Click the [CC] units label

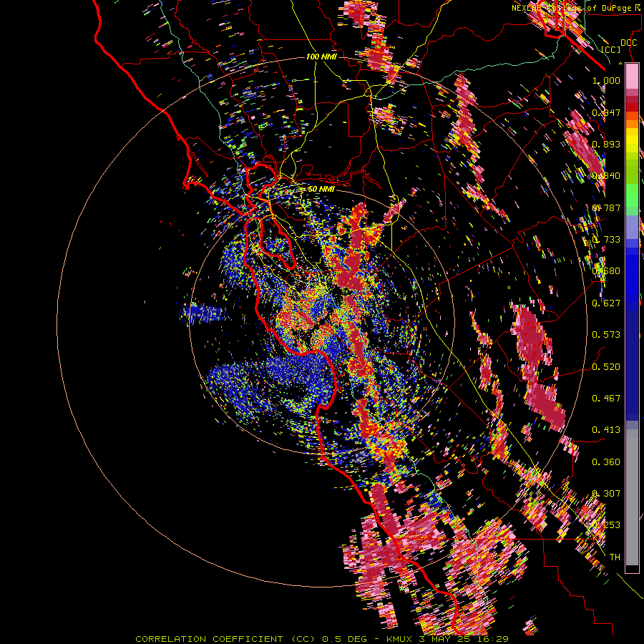(x=611, y=49)
